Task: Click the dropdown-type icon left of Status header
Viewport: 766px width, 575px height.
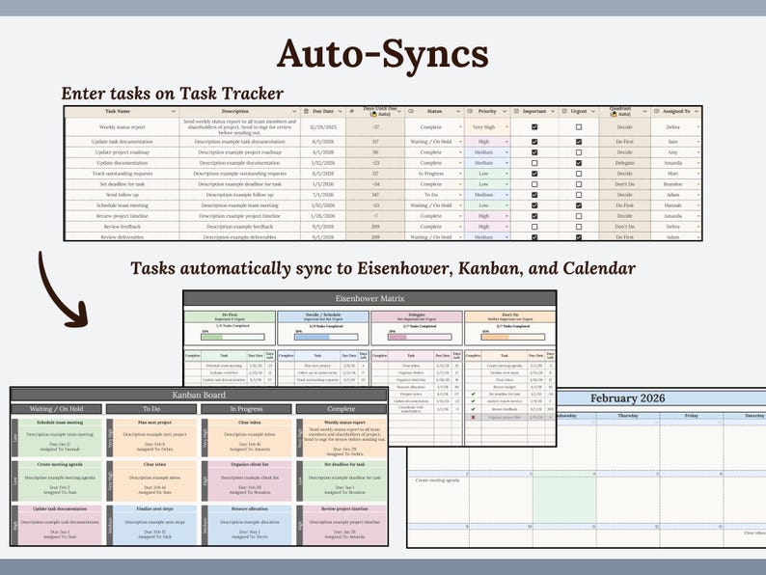Action: pos(411,111)
